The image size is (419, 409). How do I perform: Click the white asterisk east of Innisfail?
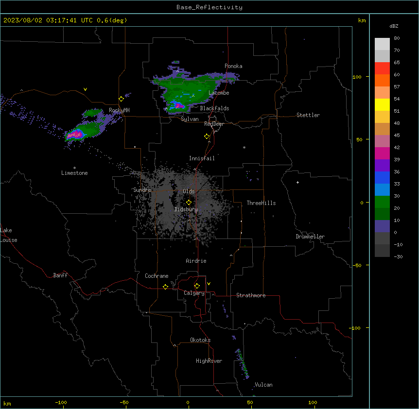click(244, 147)
